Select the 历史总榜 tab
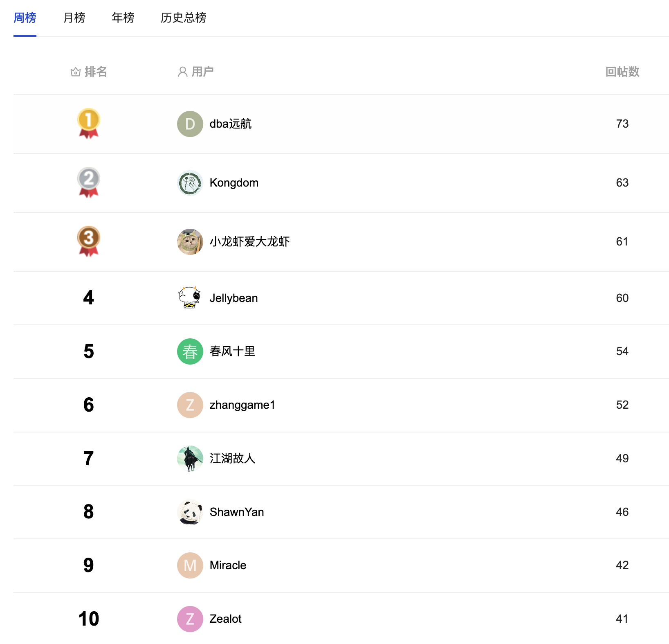Screen dimensions: 669x644 [183, 18]
